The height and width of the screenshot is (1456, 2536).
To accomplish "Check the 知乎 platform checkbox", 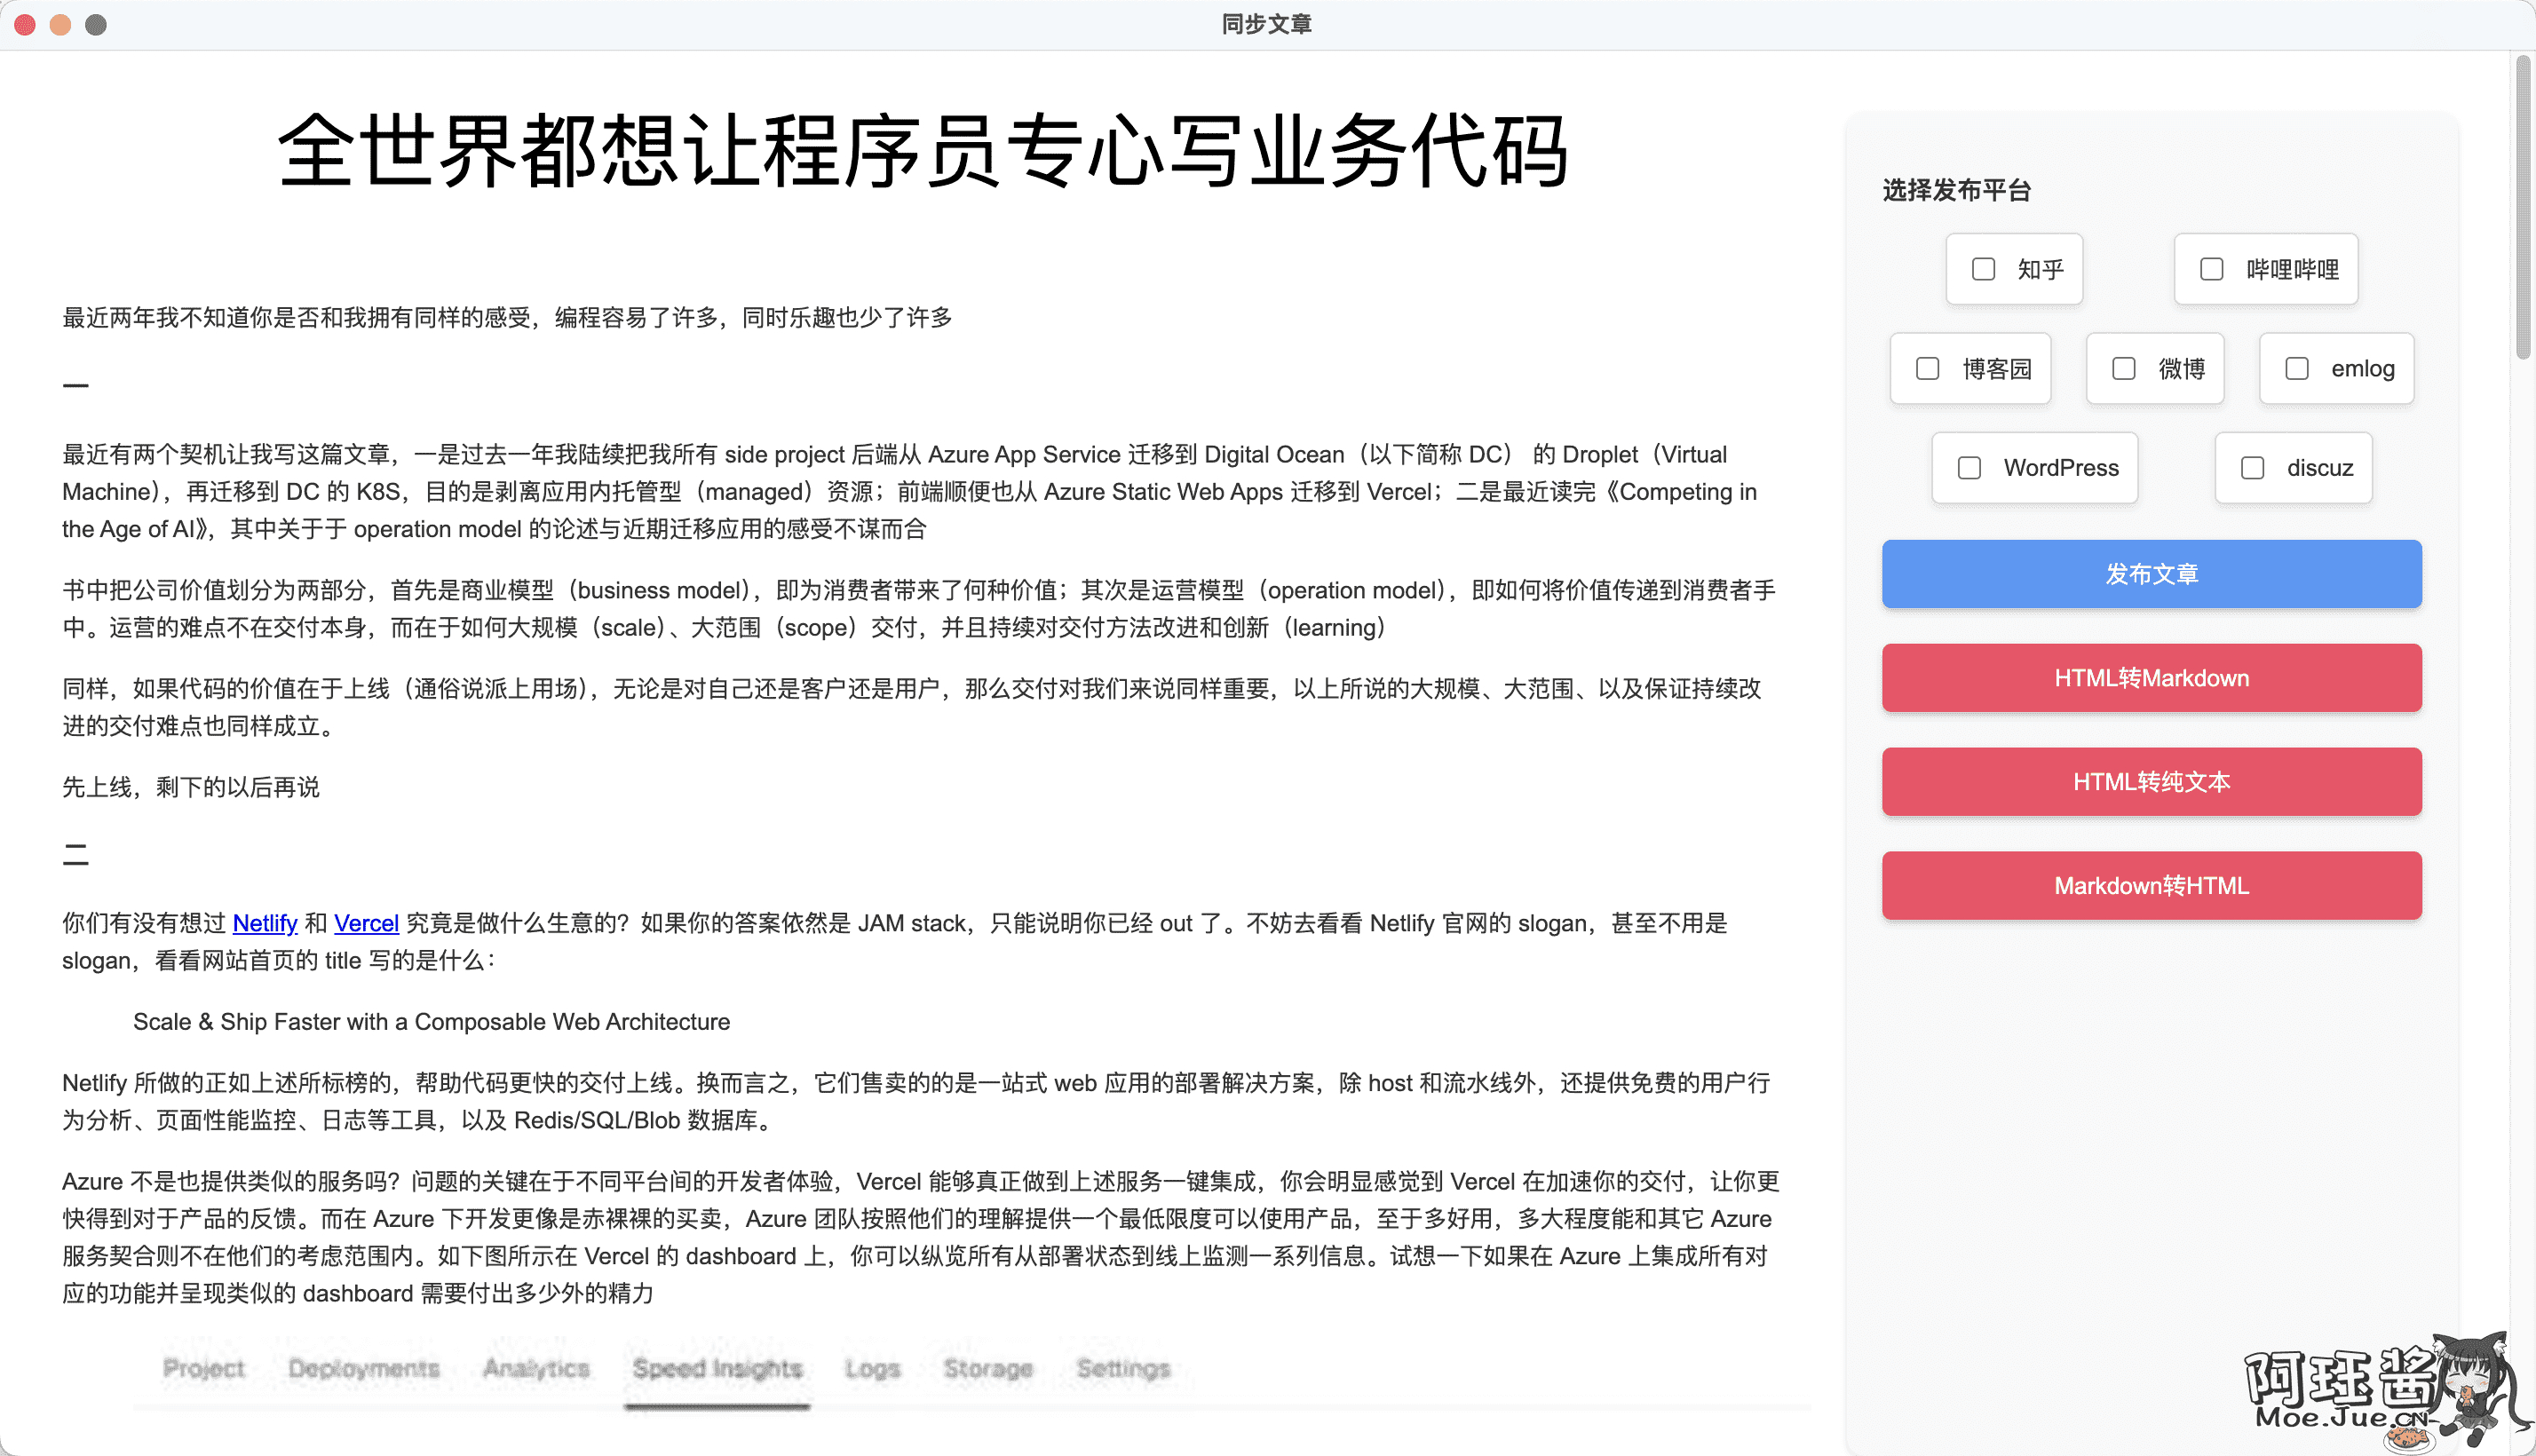I will tap(1983, 269).
